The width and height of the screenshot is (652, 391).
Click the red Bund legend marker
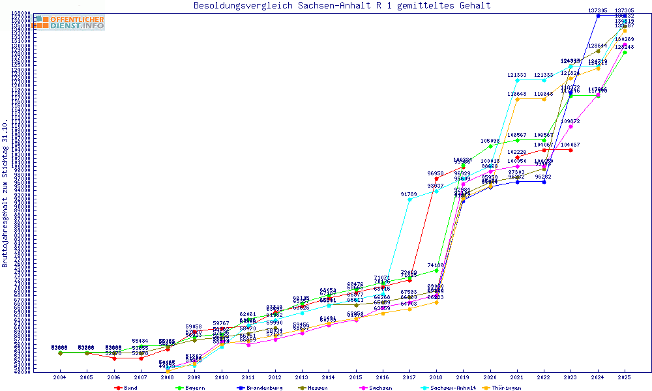[x=118, y=388]
